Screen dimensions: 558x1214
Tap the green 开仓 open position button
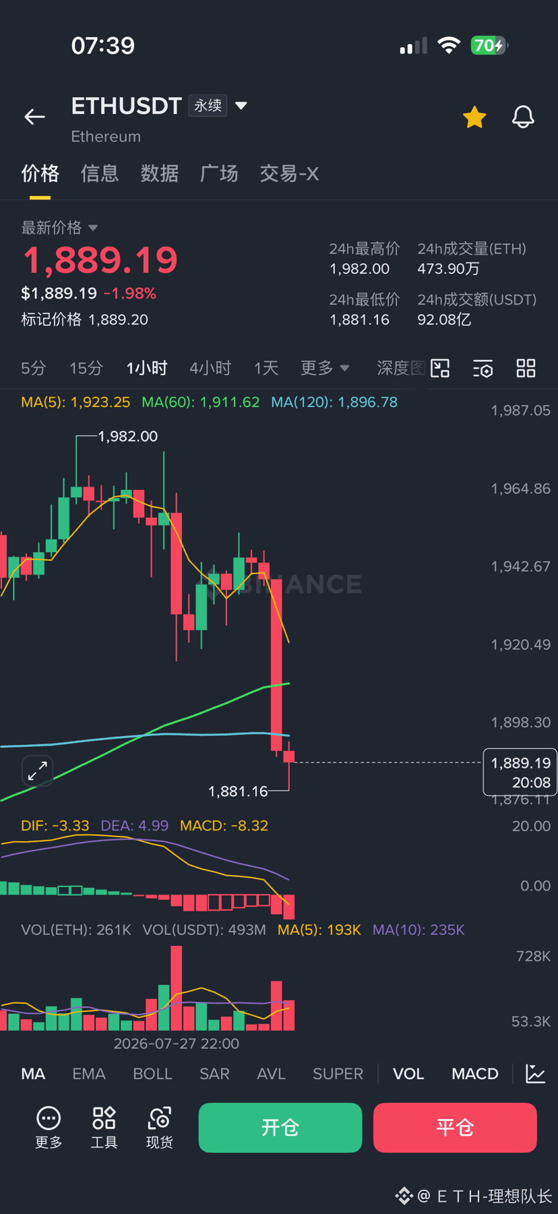(x=280, y=1128)
